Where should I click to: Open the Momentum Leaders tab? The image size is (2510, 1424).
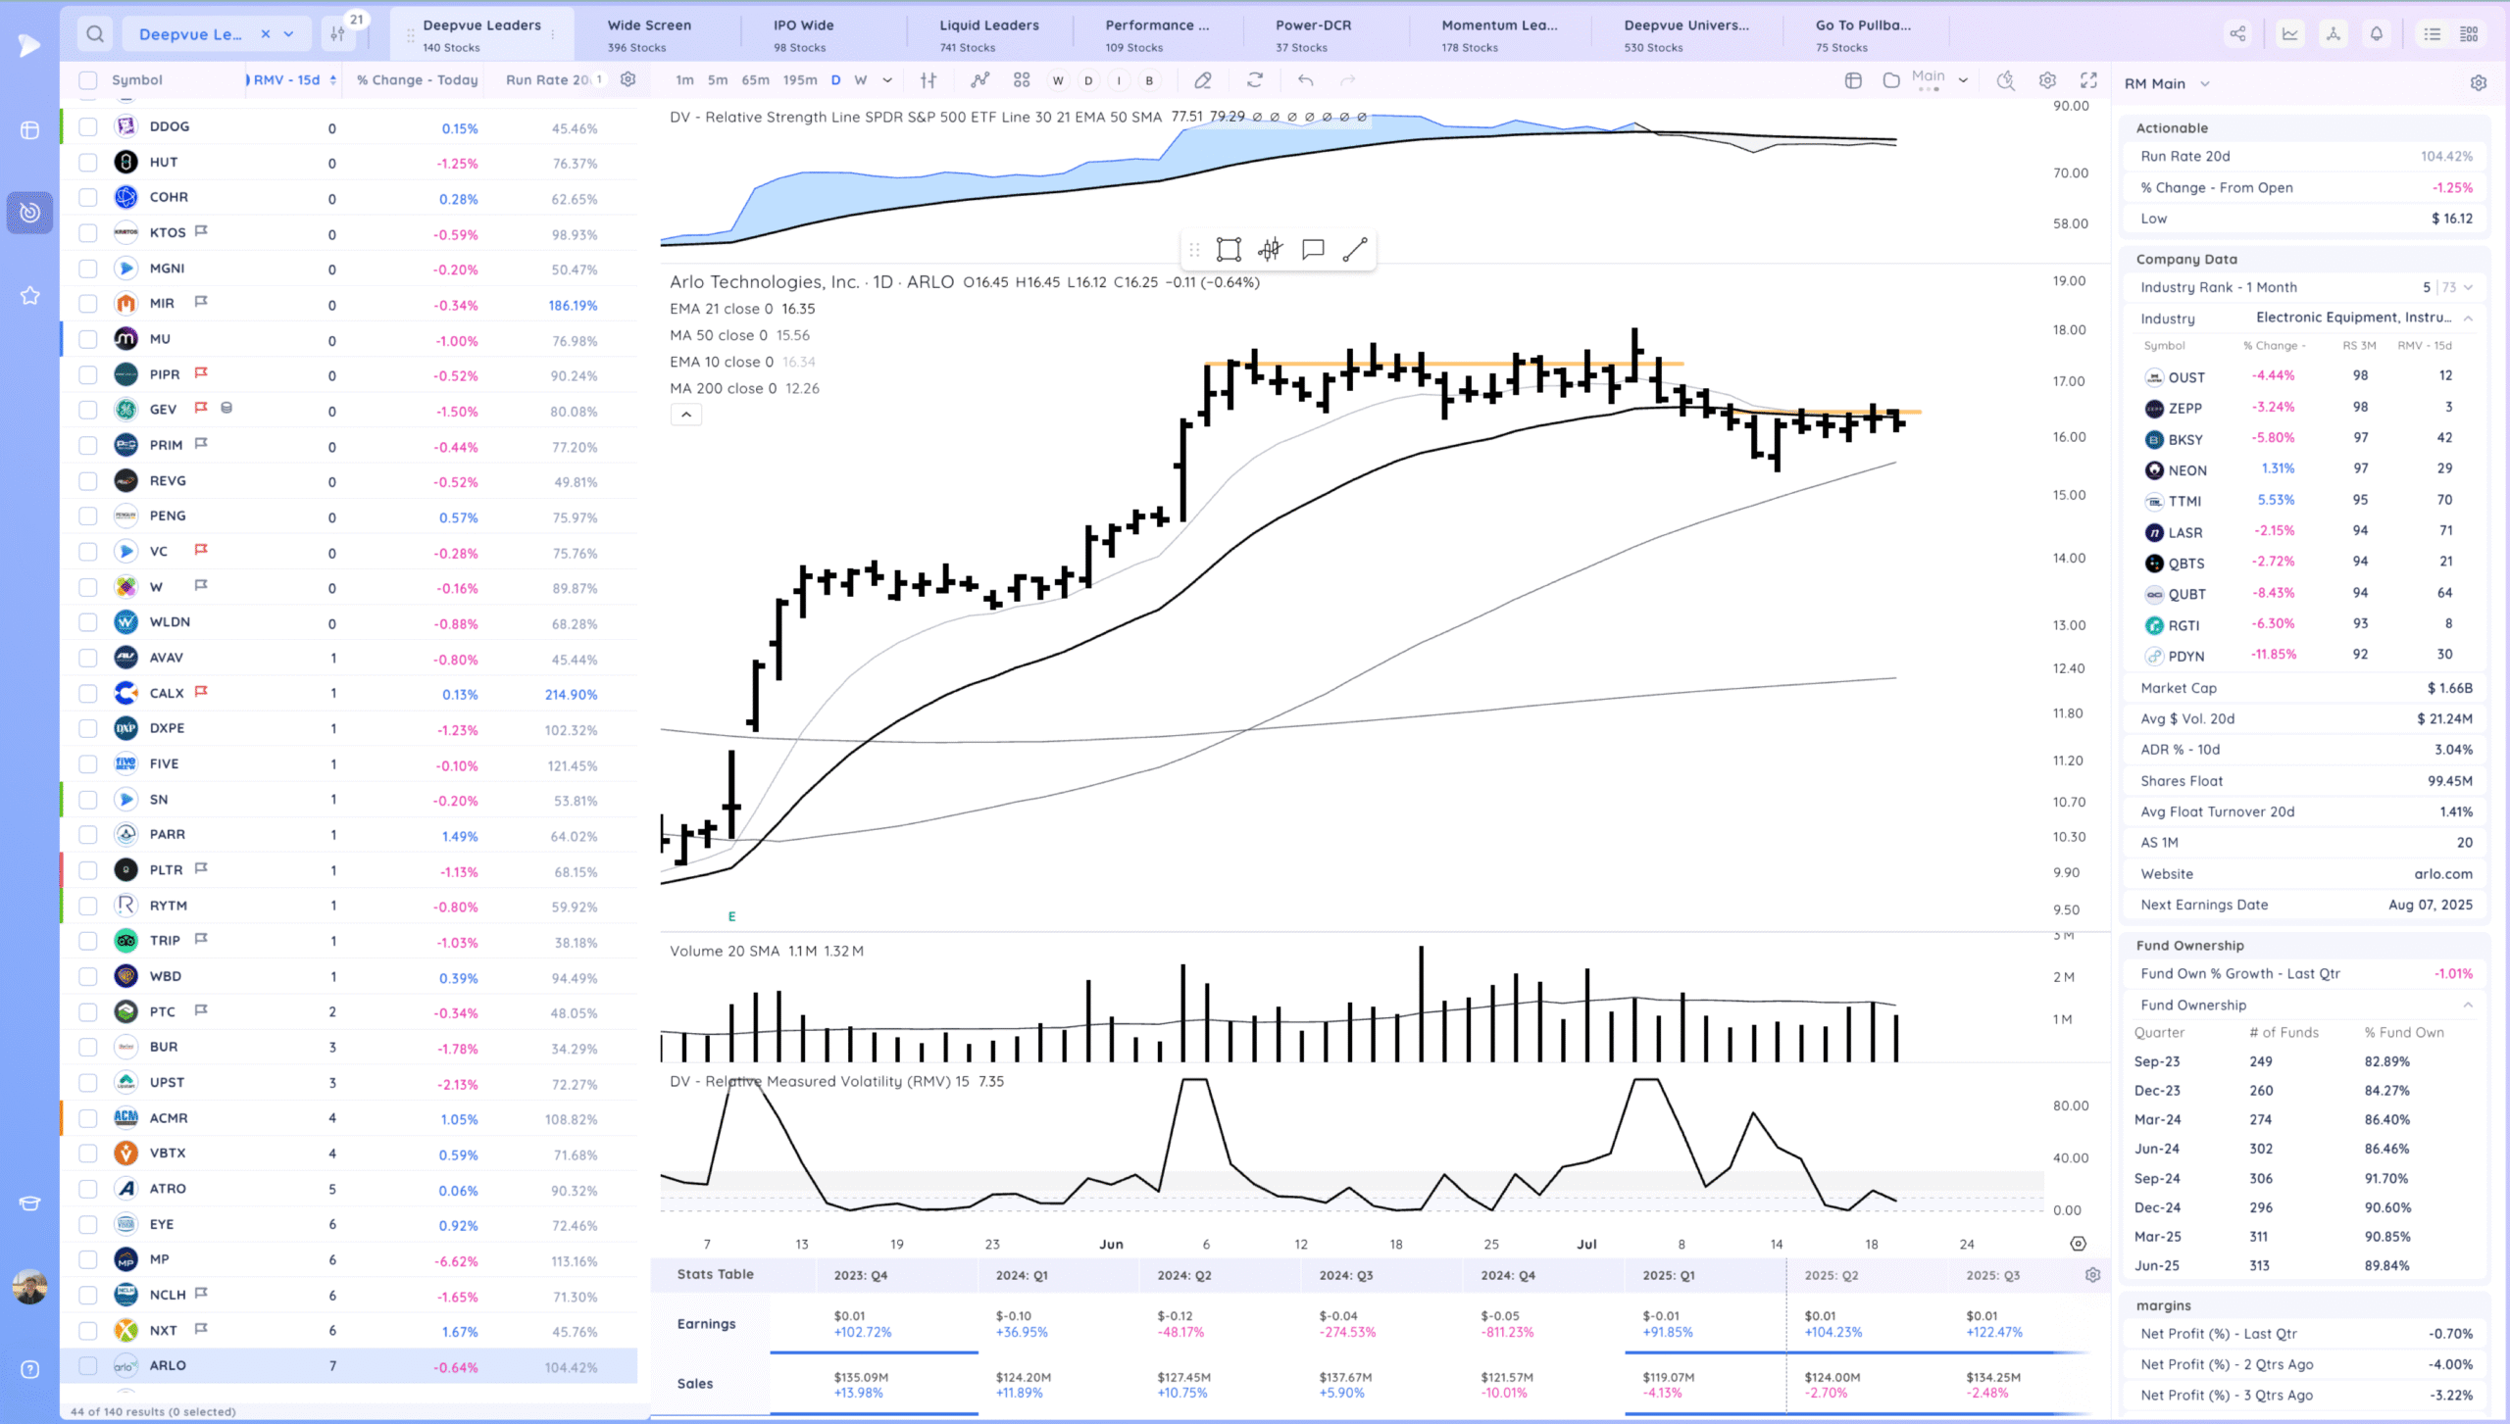point(1498,34)
